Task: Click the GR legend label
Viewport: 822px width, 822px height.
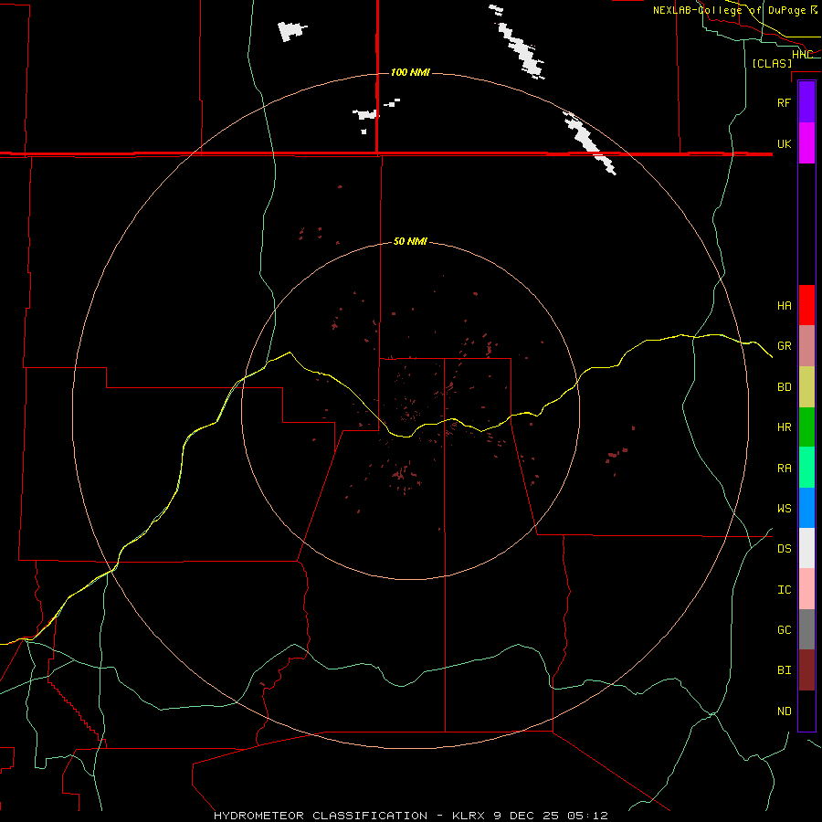Action: click(x=784, y=346)
